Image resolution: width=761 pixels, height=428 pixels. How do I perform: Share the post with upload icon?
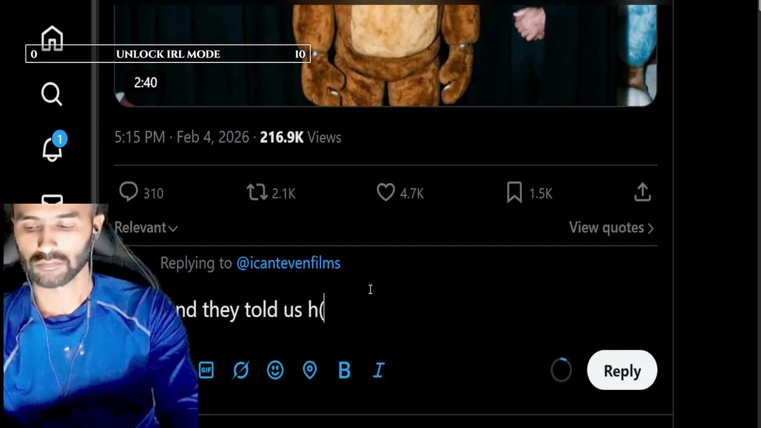(643, 193)
